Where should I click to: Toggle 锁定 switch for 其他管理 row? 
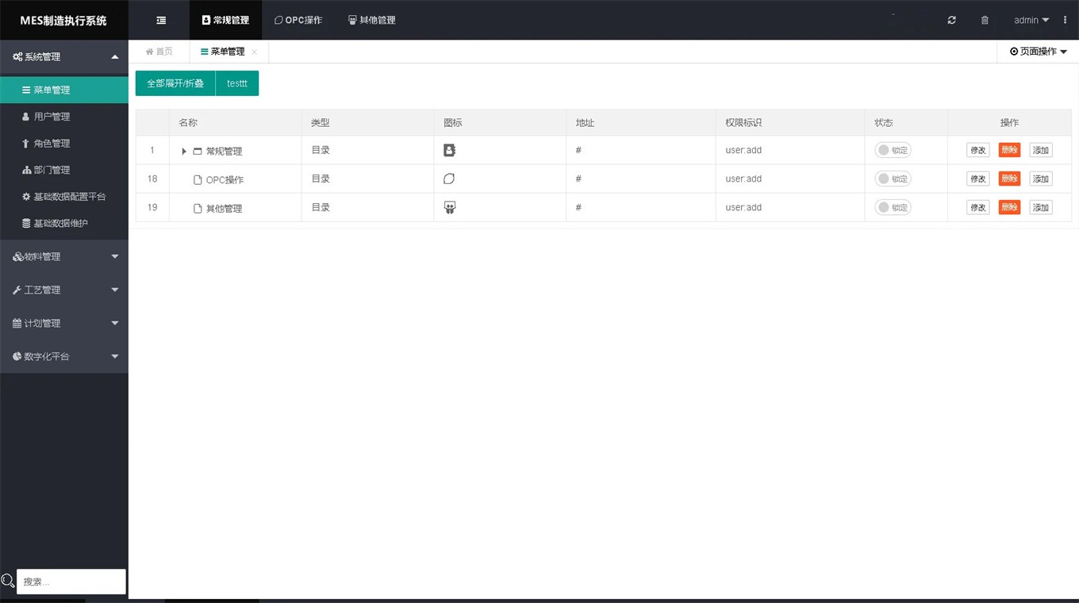point(893,207)
